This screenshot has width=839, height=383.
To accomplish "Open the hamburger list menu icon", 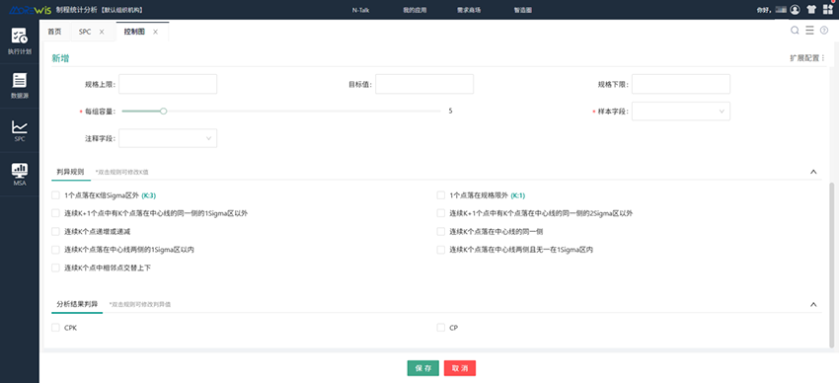I will coord(809,31).
